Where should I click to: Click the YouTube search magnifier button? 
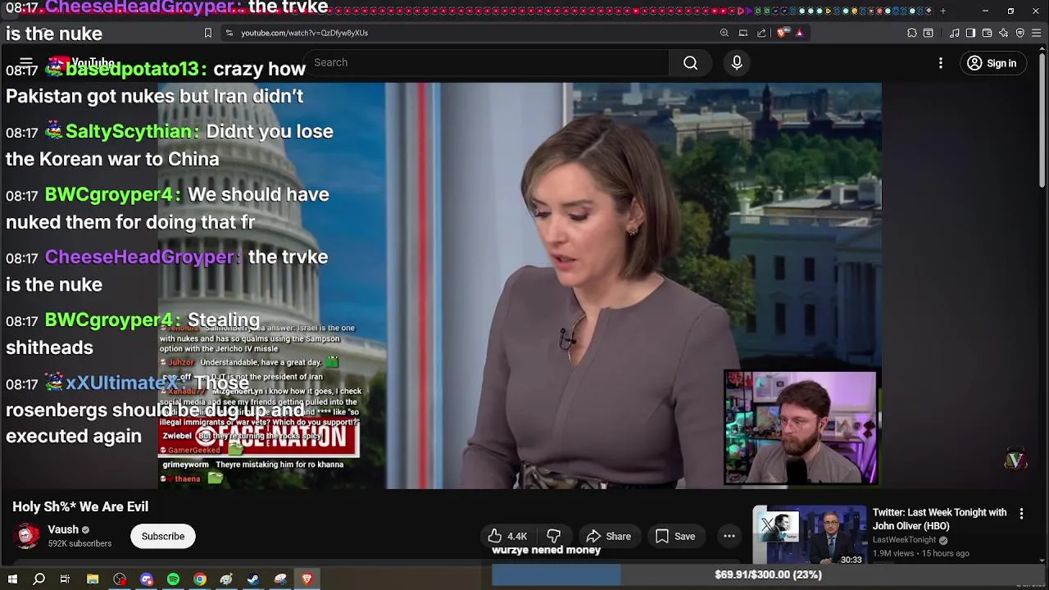click(690, 63)
